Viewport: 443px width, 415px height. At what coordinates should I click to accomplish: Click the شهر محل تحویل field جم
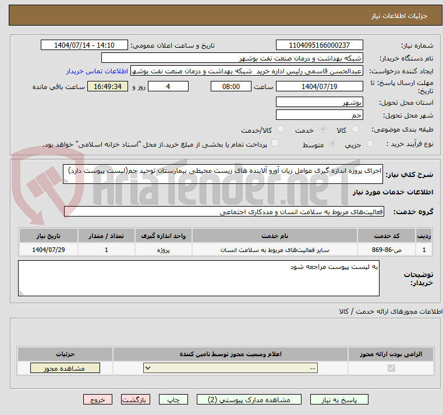319,115
